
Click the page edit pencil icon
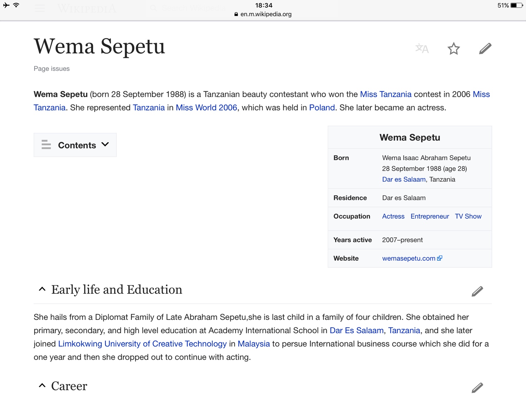coord(485,49)
